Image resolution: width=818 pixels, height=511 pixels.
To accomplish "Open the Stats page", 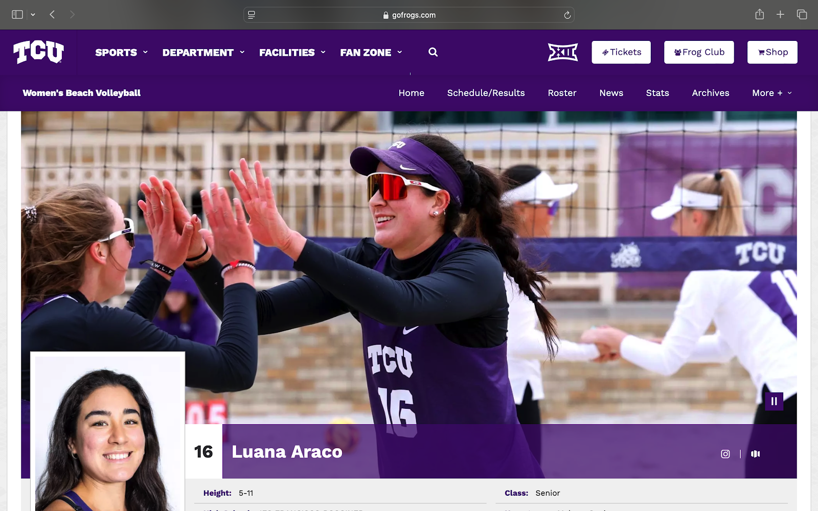I will click(657, 93).
